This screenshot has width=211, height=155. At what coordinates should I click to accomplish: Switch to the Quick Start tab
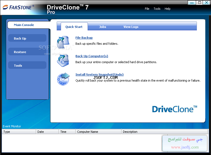[74, 27]
